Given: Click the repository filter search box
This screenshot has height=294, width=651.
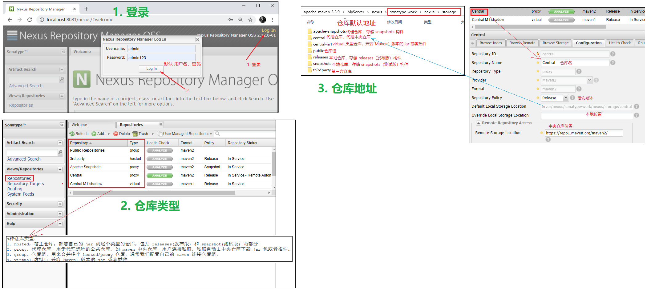Looking at the screenshot, I should coord(245,134).
